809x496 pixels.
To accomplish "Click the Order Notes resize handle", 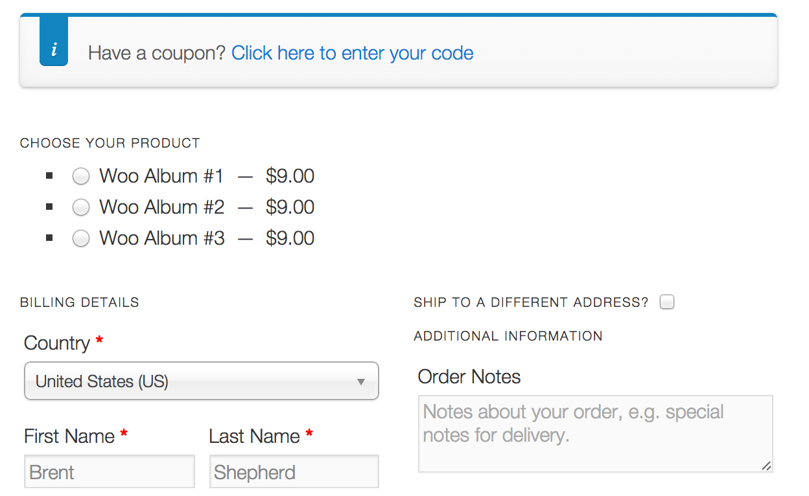I will coord(767,466).
